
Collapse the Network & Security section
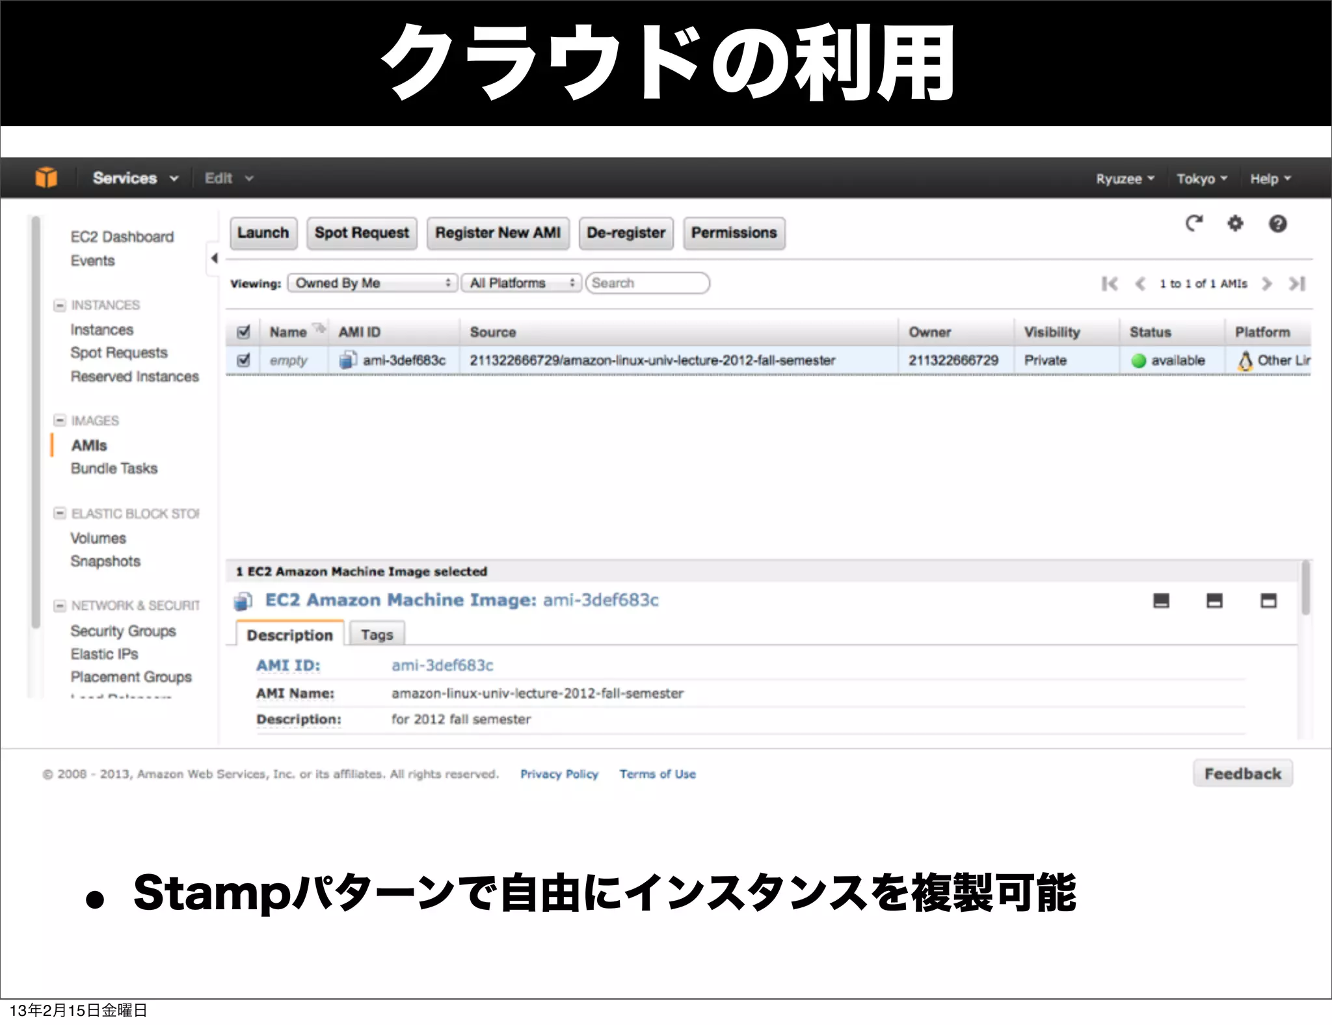[60, 606]
